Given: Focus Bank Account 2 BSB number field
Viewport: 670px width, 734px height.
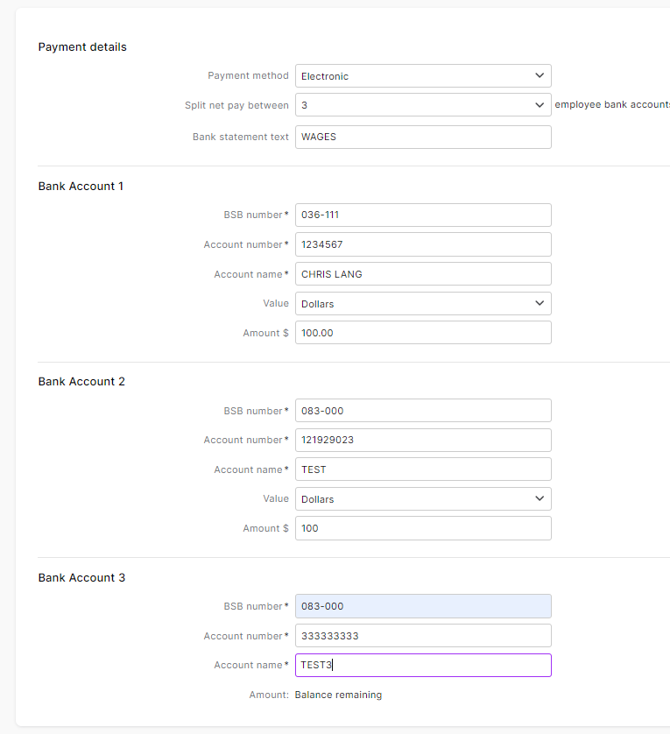Looking at the screenshot, I should click(423, 411).
